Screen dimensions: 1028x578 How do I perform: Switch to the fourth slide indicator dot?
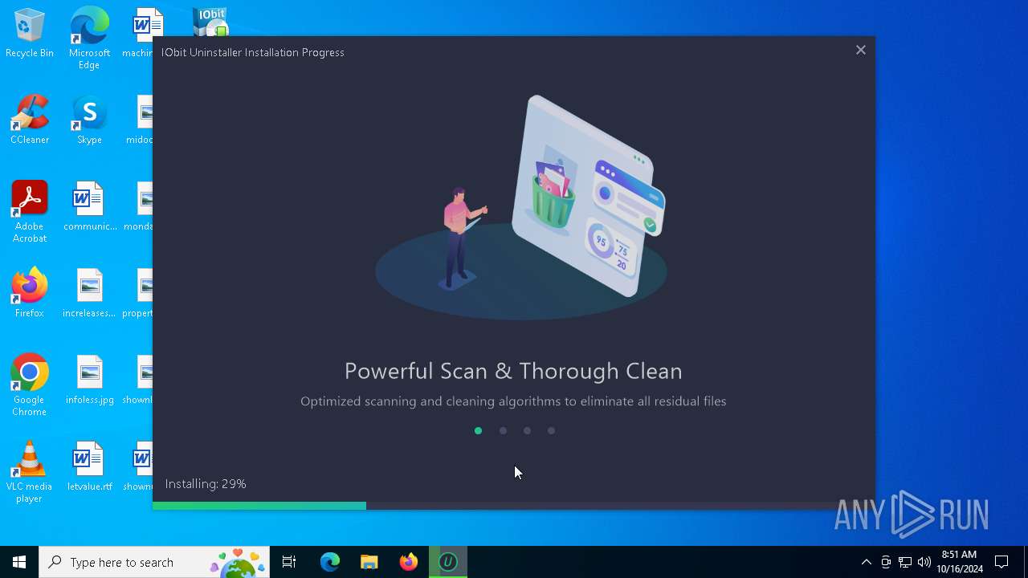(x=551, y=431)
